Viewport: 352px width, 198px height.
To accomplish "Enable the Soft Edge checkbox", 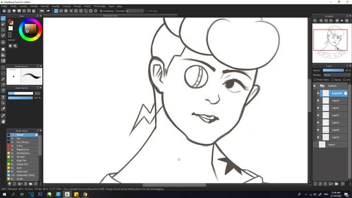I will pos(146,11).
